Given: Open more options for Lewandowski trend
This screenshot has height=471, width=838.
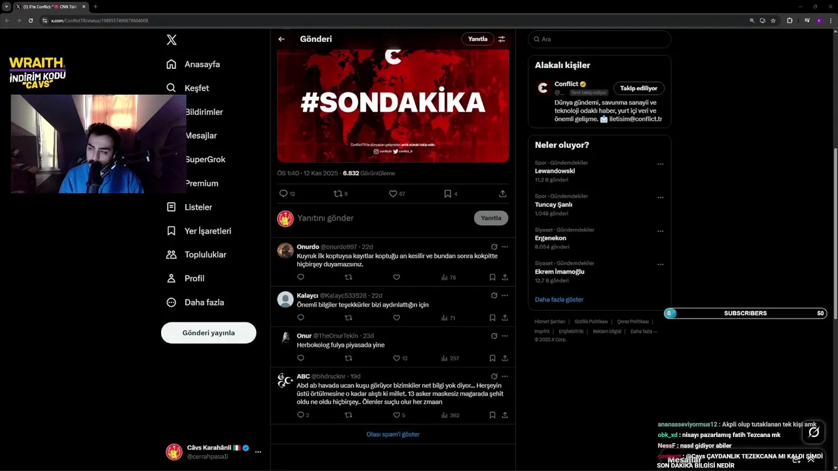Looking at the screenshot, I should [660, 164].
